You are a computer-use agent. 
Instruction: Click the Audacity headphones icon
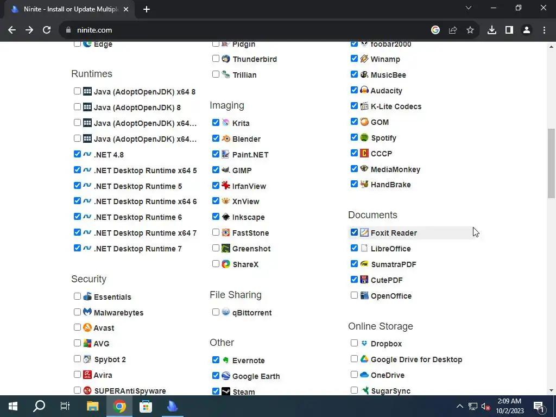click(x=364, y=90)
